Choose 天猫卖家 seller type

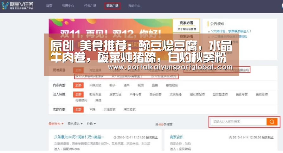pyautogui.click(x=109, y=109)
